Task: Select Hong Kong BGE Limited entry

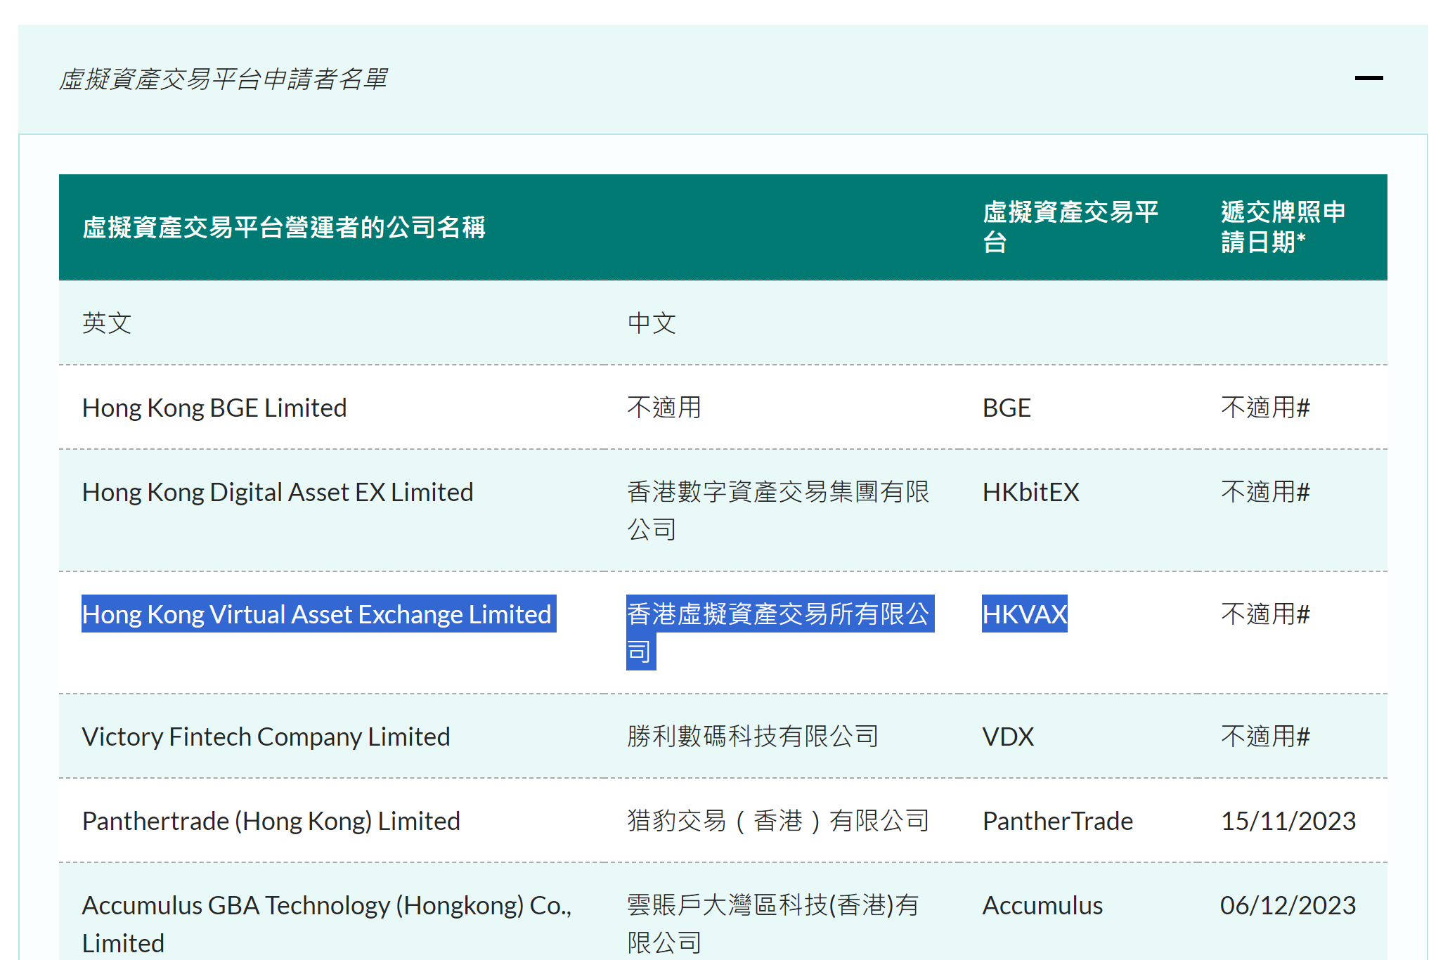Action: [x=214, y=408]
